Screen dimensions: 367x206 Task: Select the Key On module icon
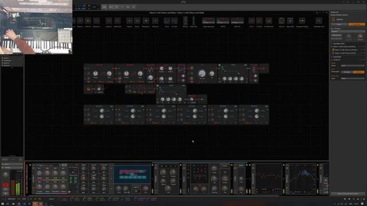click(x=282, y=21)
